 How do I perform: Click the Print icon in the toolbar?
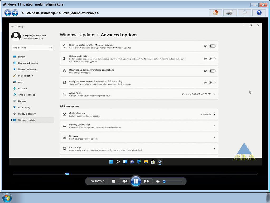point(230,13)
